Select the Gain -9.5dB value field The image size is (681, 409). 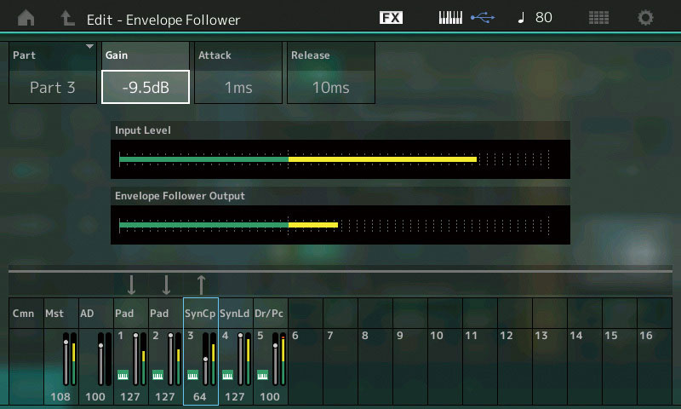[x=146, y=86]
